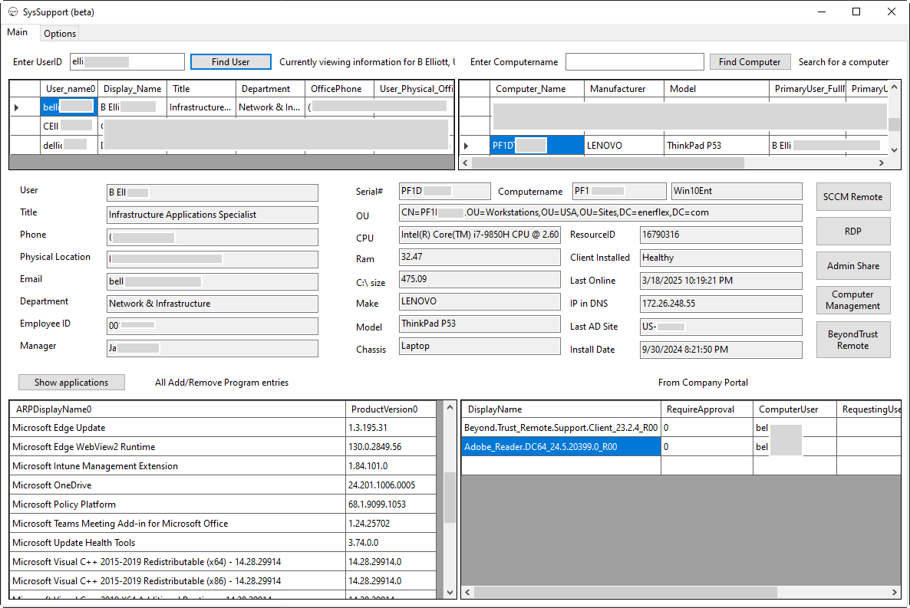Start BeyondTrust Remote session

pyautogui.click(x=852, y=340)
